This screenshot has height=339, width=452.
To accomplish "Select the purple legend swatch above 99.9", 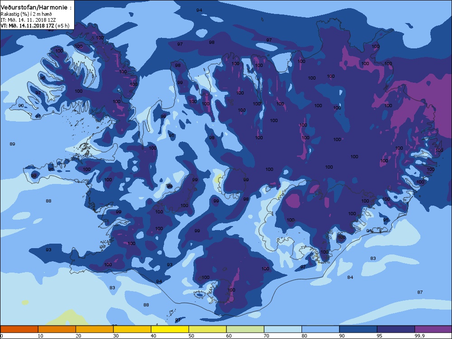I will [x=433, y=329].
